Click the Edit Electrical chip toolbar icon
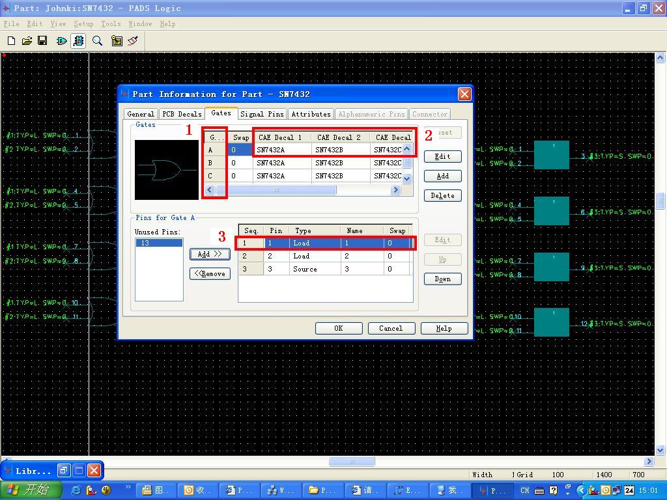The width and height of the screenshot is (667, 500). [x=78, y=41]
